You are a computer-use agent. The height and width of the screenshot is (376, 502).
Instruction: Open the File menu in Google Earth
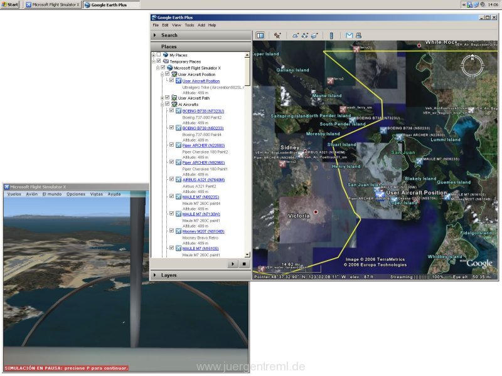[156, 25]
